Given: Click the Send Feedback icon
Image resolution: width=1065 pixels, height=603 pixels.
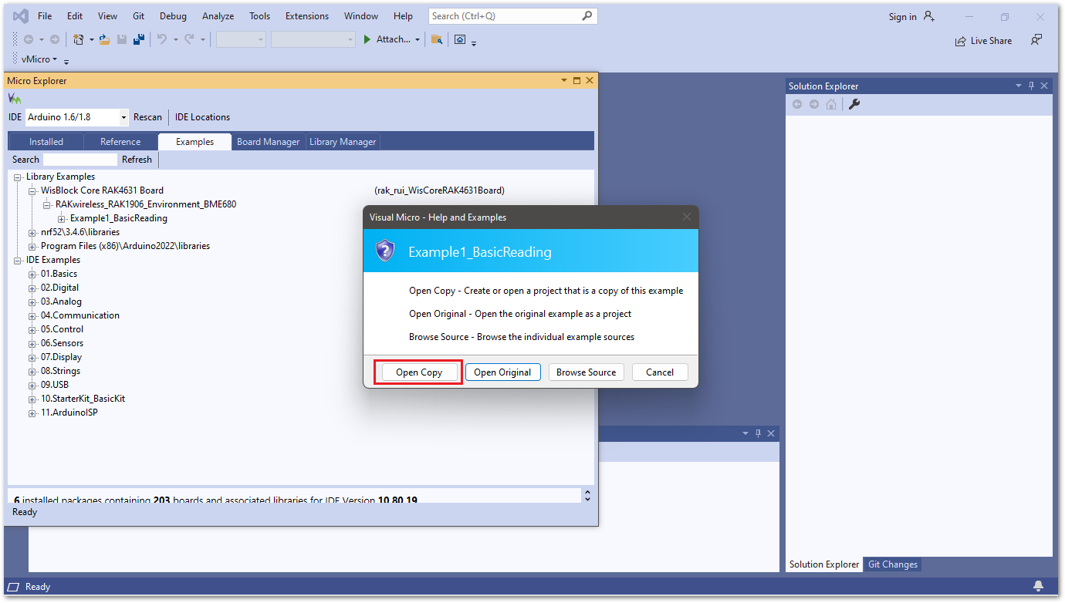Looking at the screenshot, I should pos(1036,40).
